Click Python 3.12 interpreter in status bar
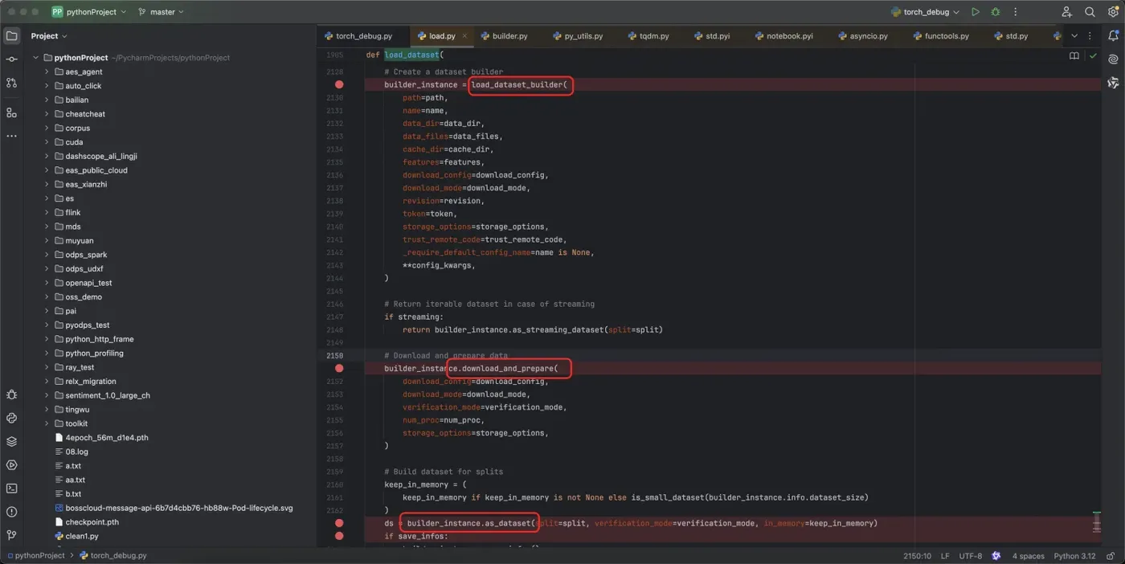 tap(1074, 556)
